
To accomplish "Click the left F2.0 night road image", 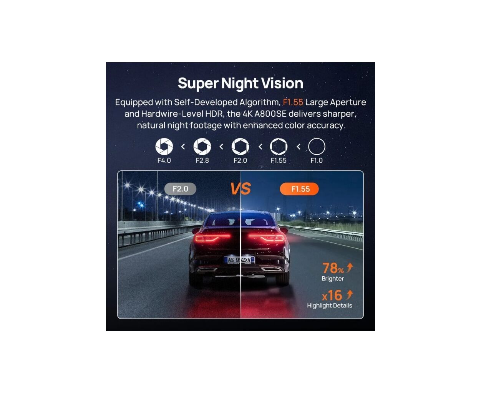I will click(179, 244).
